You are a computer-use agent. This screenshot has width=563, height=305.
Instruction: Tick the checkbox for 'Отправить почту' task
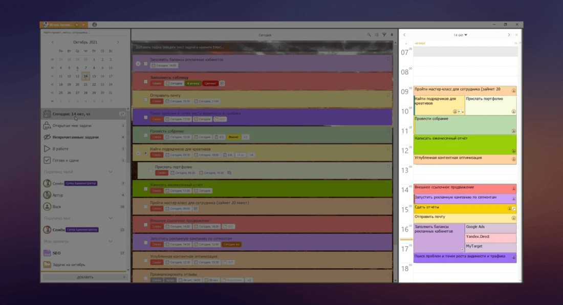click(x=146, y=99)
